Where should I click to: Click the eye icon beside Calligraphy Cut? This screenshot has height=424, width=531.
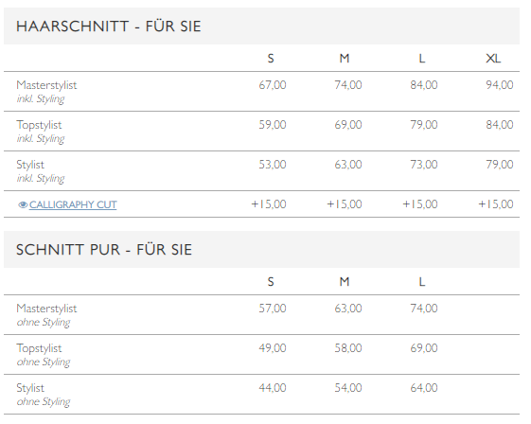[23, 204]
